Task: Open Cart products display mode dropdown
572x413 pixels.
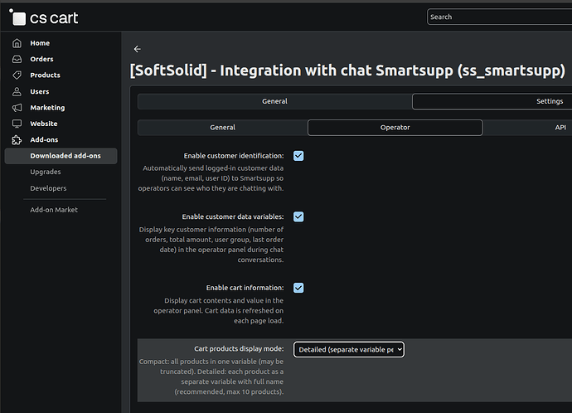Action: click(349, 350)
